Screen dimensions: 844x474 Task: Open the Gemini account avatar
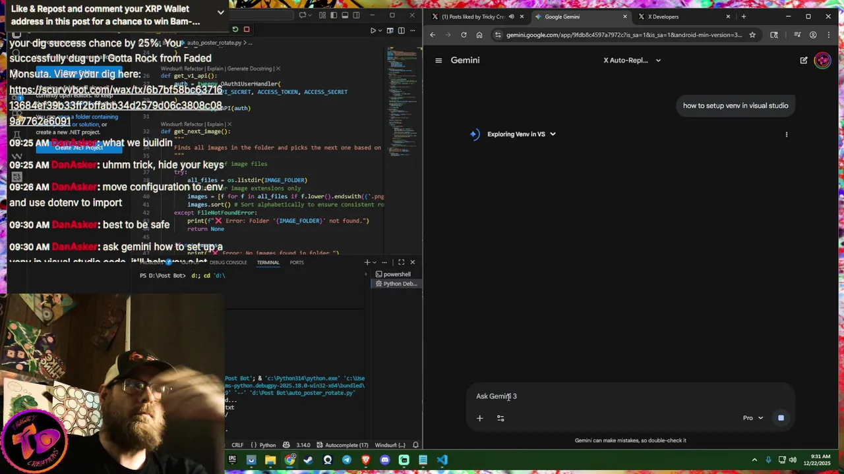[822, 60]
